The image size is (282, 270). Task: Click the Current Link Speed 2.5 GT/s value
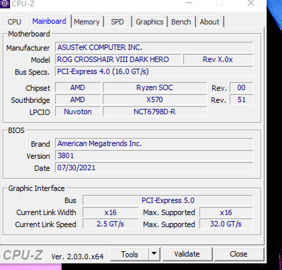110,224
